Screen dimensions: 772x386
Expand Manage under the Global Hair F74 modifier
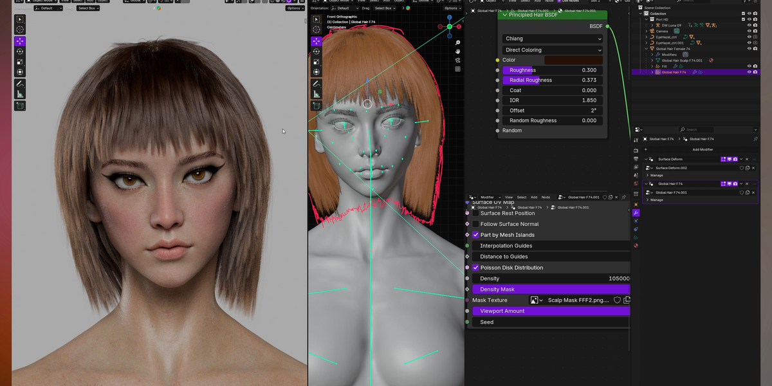(656, 200)
